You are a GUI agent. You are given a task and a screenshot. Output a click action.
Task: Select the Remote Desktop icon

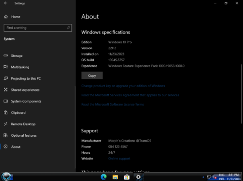coord(6,124)
